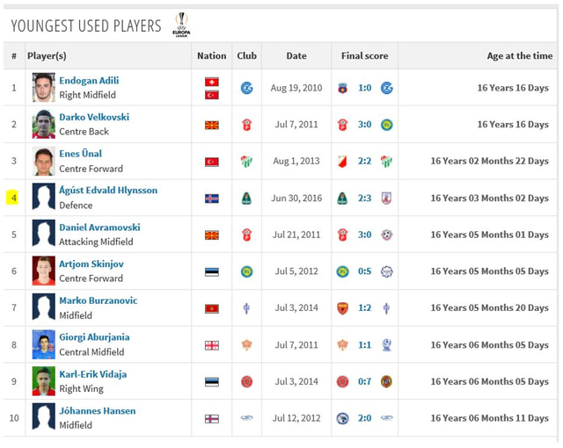The width and height of the screenshot is (563, 448).
Task: Click the Europa League logo in header
Action: pos(181,25)
